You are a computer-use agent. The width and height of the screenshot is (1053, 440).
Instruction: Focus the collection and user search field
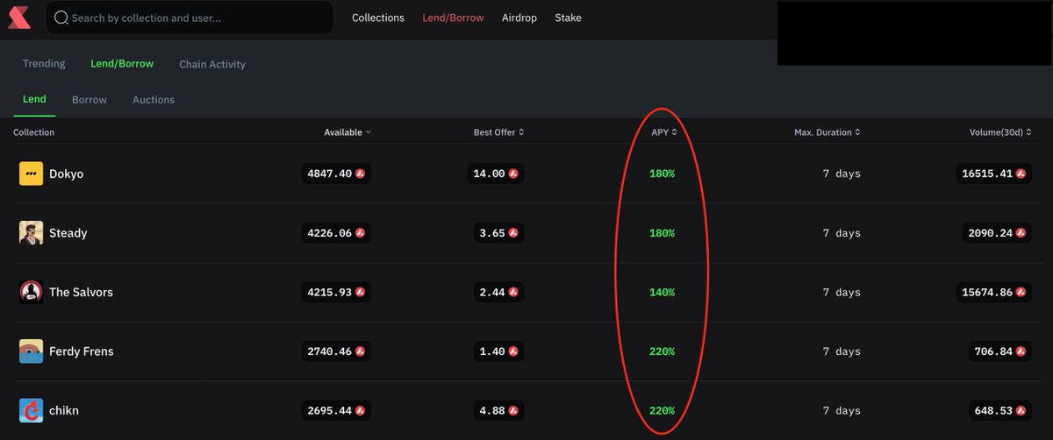tap(190, 18)
